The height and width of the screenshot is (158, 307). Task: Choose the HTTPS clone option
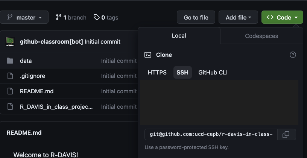point(157,73)
